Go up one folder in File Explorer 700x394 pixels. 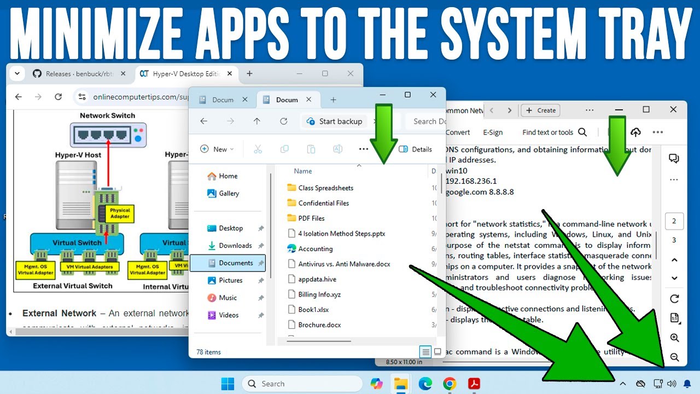[257, 121]
